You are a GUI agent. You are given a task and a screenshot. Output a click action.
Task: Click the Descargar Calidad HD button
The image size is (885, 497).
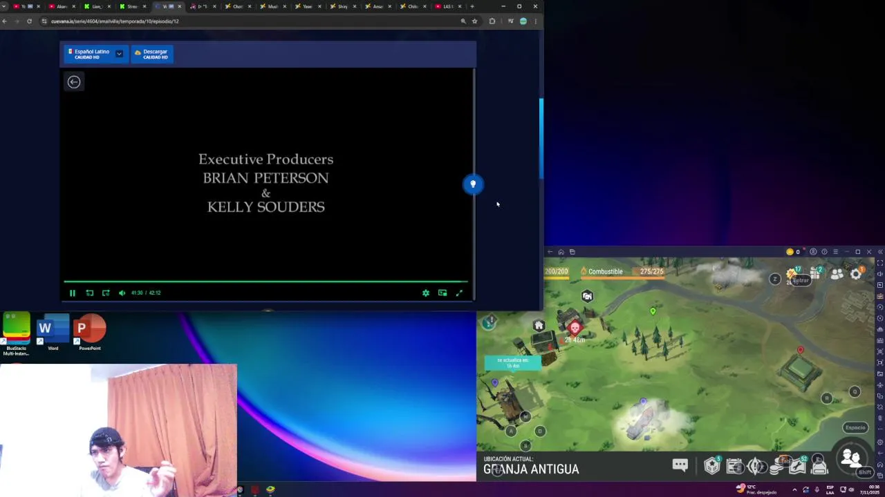pos(152,54)
